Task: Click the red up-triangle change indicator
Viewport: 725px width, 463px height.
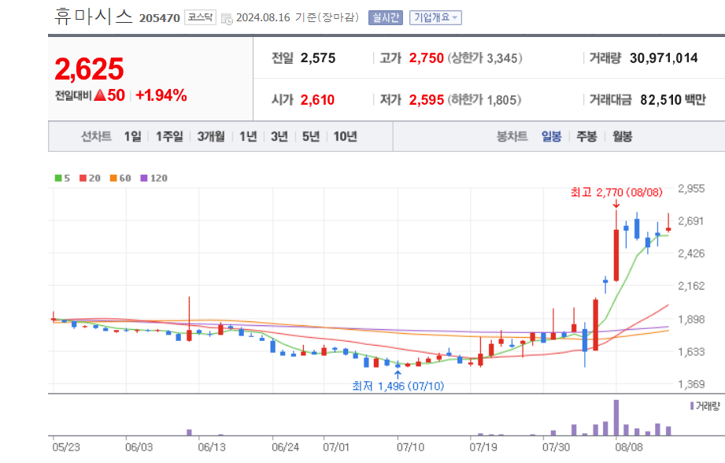Action: tap(100, 95)
